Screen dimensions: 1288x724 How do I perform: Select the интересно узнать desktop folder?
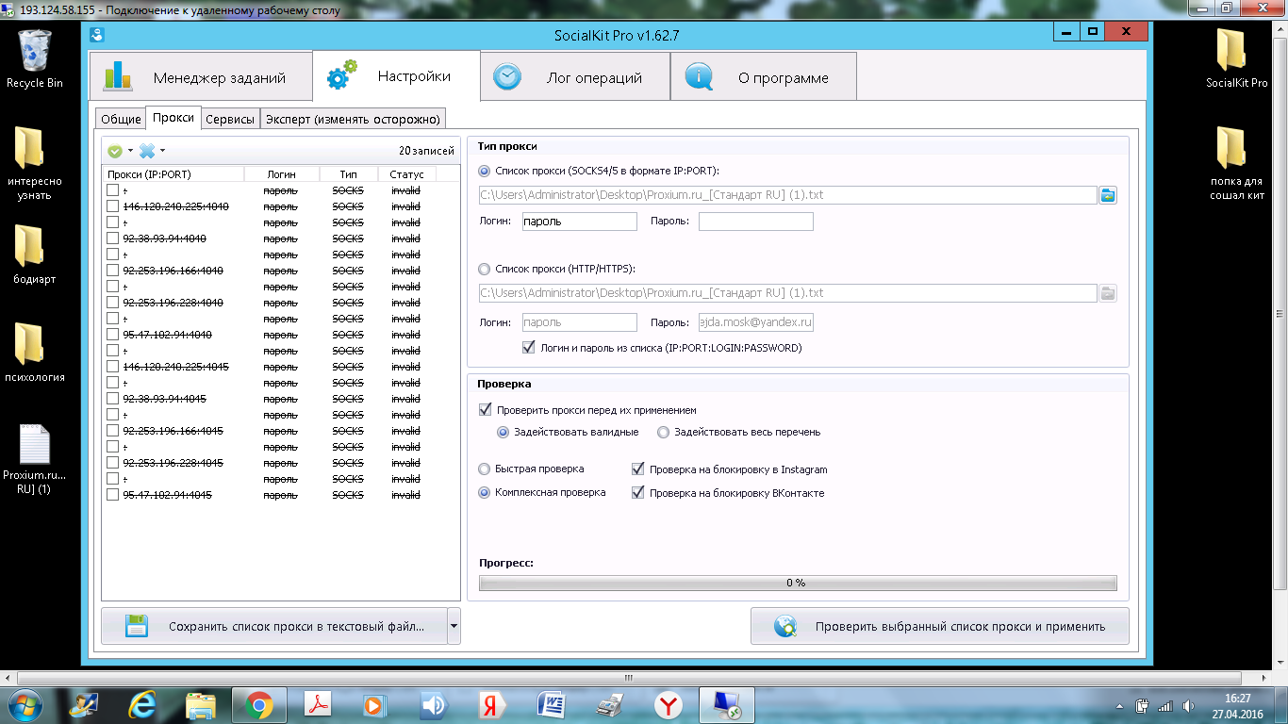click(35, 164)
